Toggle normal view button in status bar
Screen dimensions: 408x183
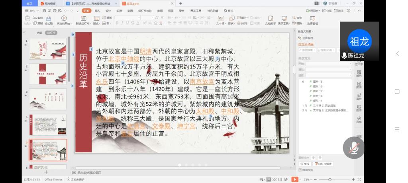[269, 179]
